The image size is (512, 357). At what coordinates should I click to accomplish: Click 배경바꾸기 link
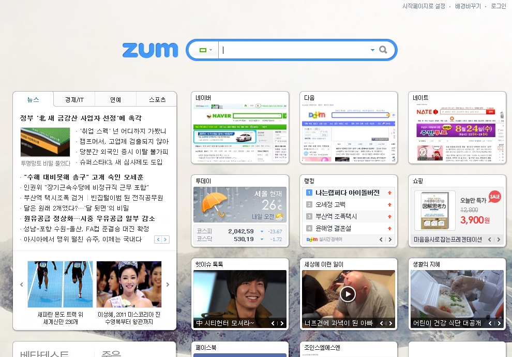coord(468,6)
